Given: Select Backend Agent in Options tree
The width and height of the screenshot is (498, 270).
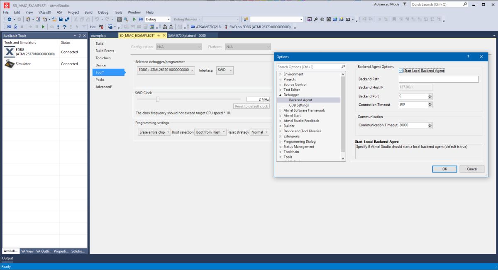Looking at the screenshot, I should 300,100.
